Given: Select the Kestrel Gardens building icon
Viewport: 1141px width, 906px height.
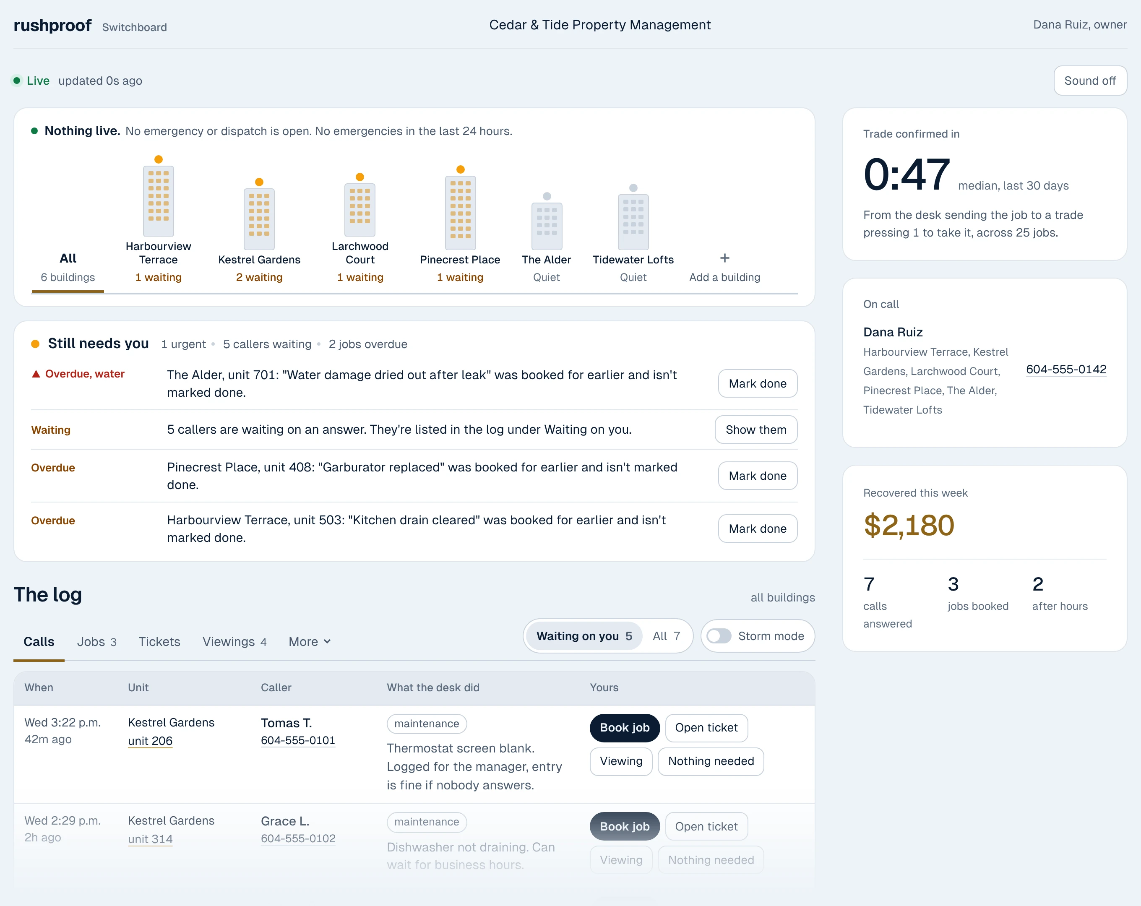Looking at the screenshot, I should tap(259, 219).
